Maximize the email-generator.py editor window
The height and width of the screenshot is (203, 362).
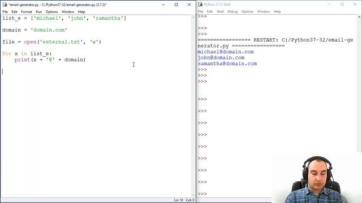[x=176, y=5]
